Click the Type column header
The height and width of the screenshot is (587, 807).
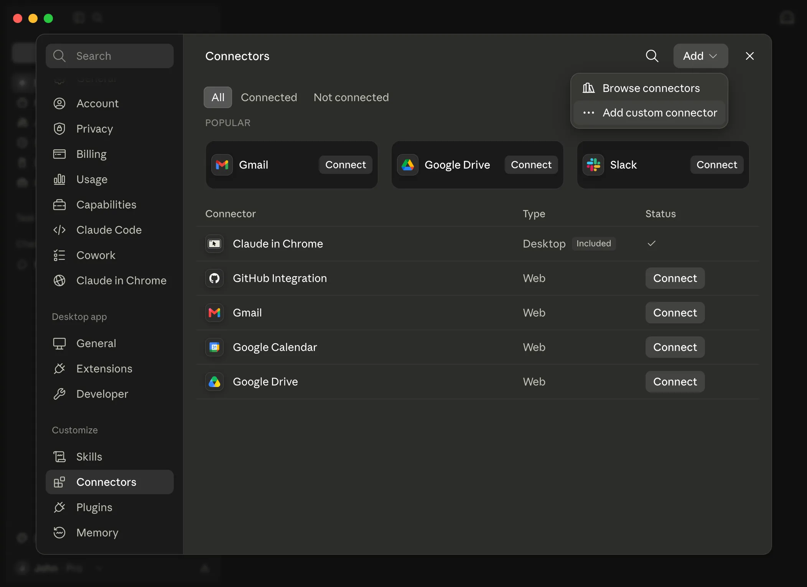coord(534,214)
